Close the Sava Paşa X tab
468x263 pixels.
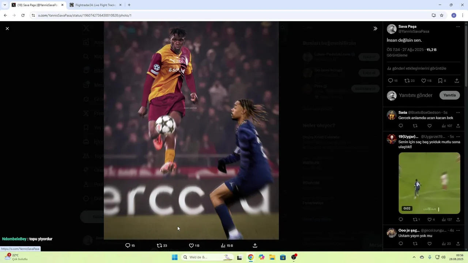[x=62, y=5]
